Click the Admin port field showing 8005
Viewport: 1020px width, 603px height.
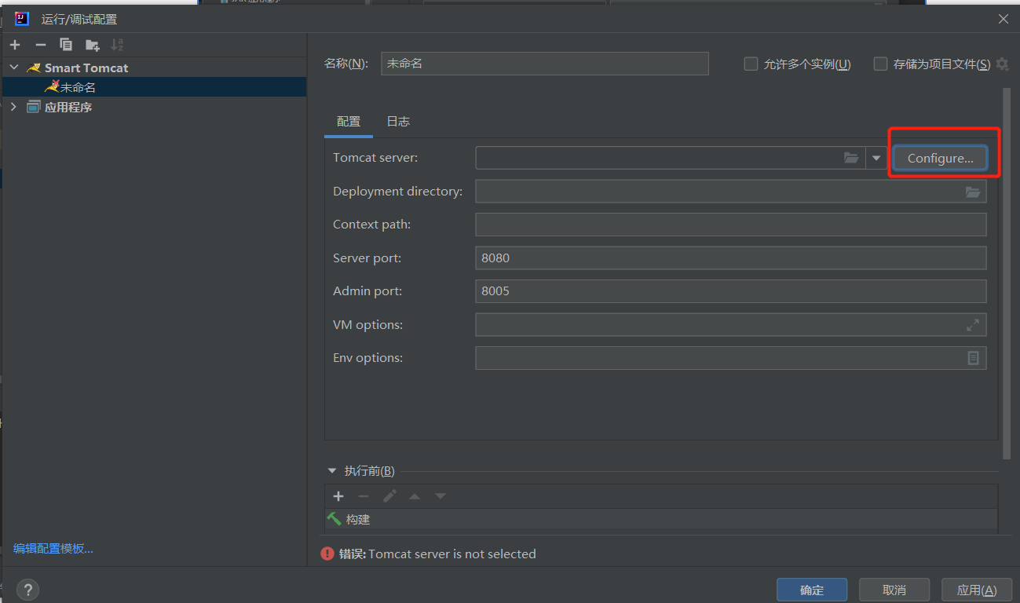coord(731,291)
